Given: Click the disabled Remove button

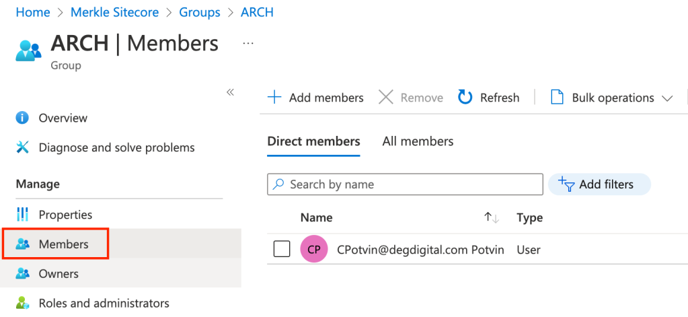Looking at the screenshot, I should click(x=411, y=97).
